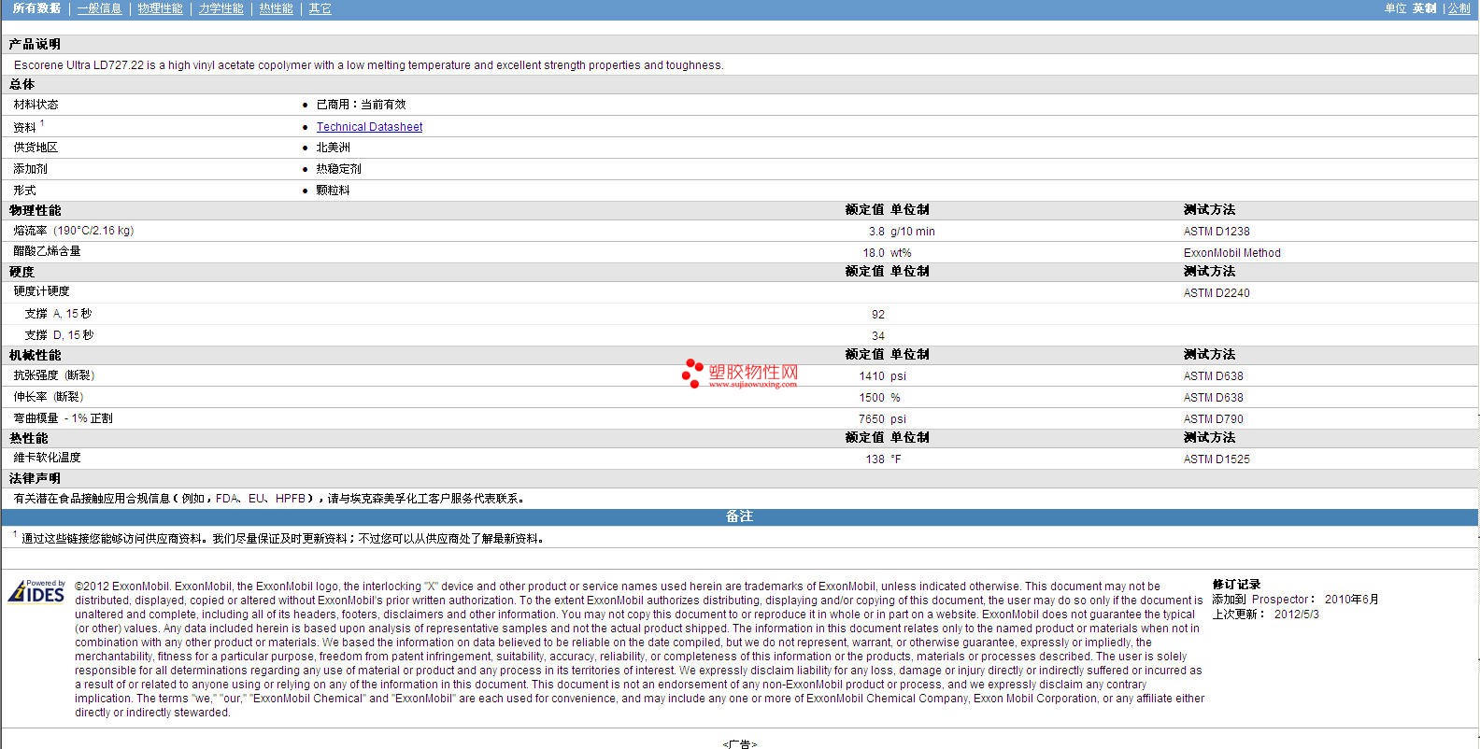Click the 机械性能 section heading
1480x749 pixels.
35,355
